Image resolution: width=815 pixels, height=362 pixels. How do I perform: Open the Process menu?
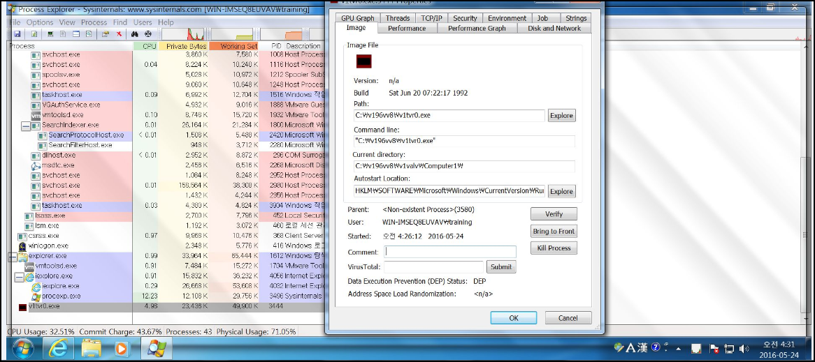tap(94, 22)
